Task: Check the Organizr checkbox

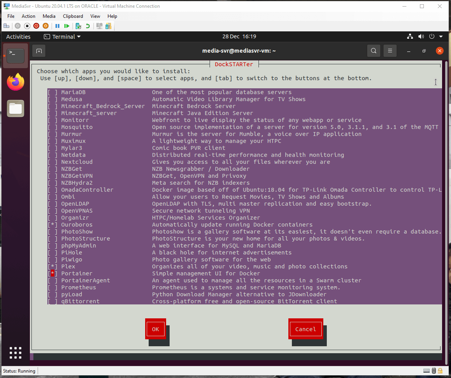Action: pyautogui.click(x=52, y=218)
